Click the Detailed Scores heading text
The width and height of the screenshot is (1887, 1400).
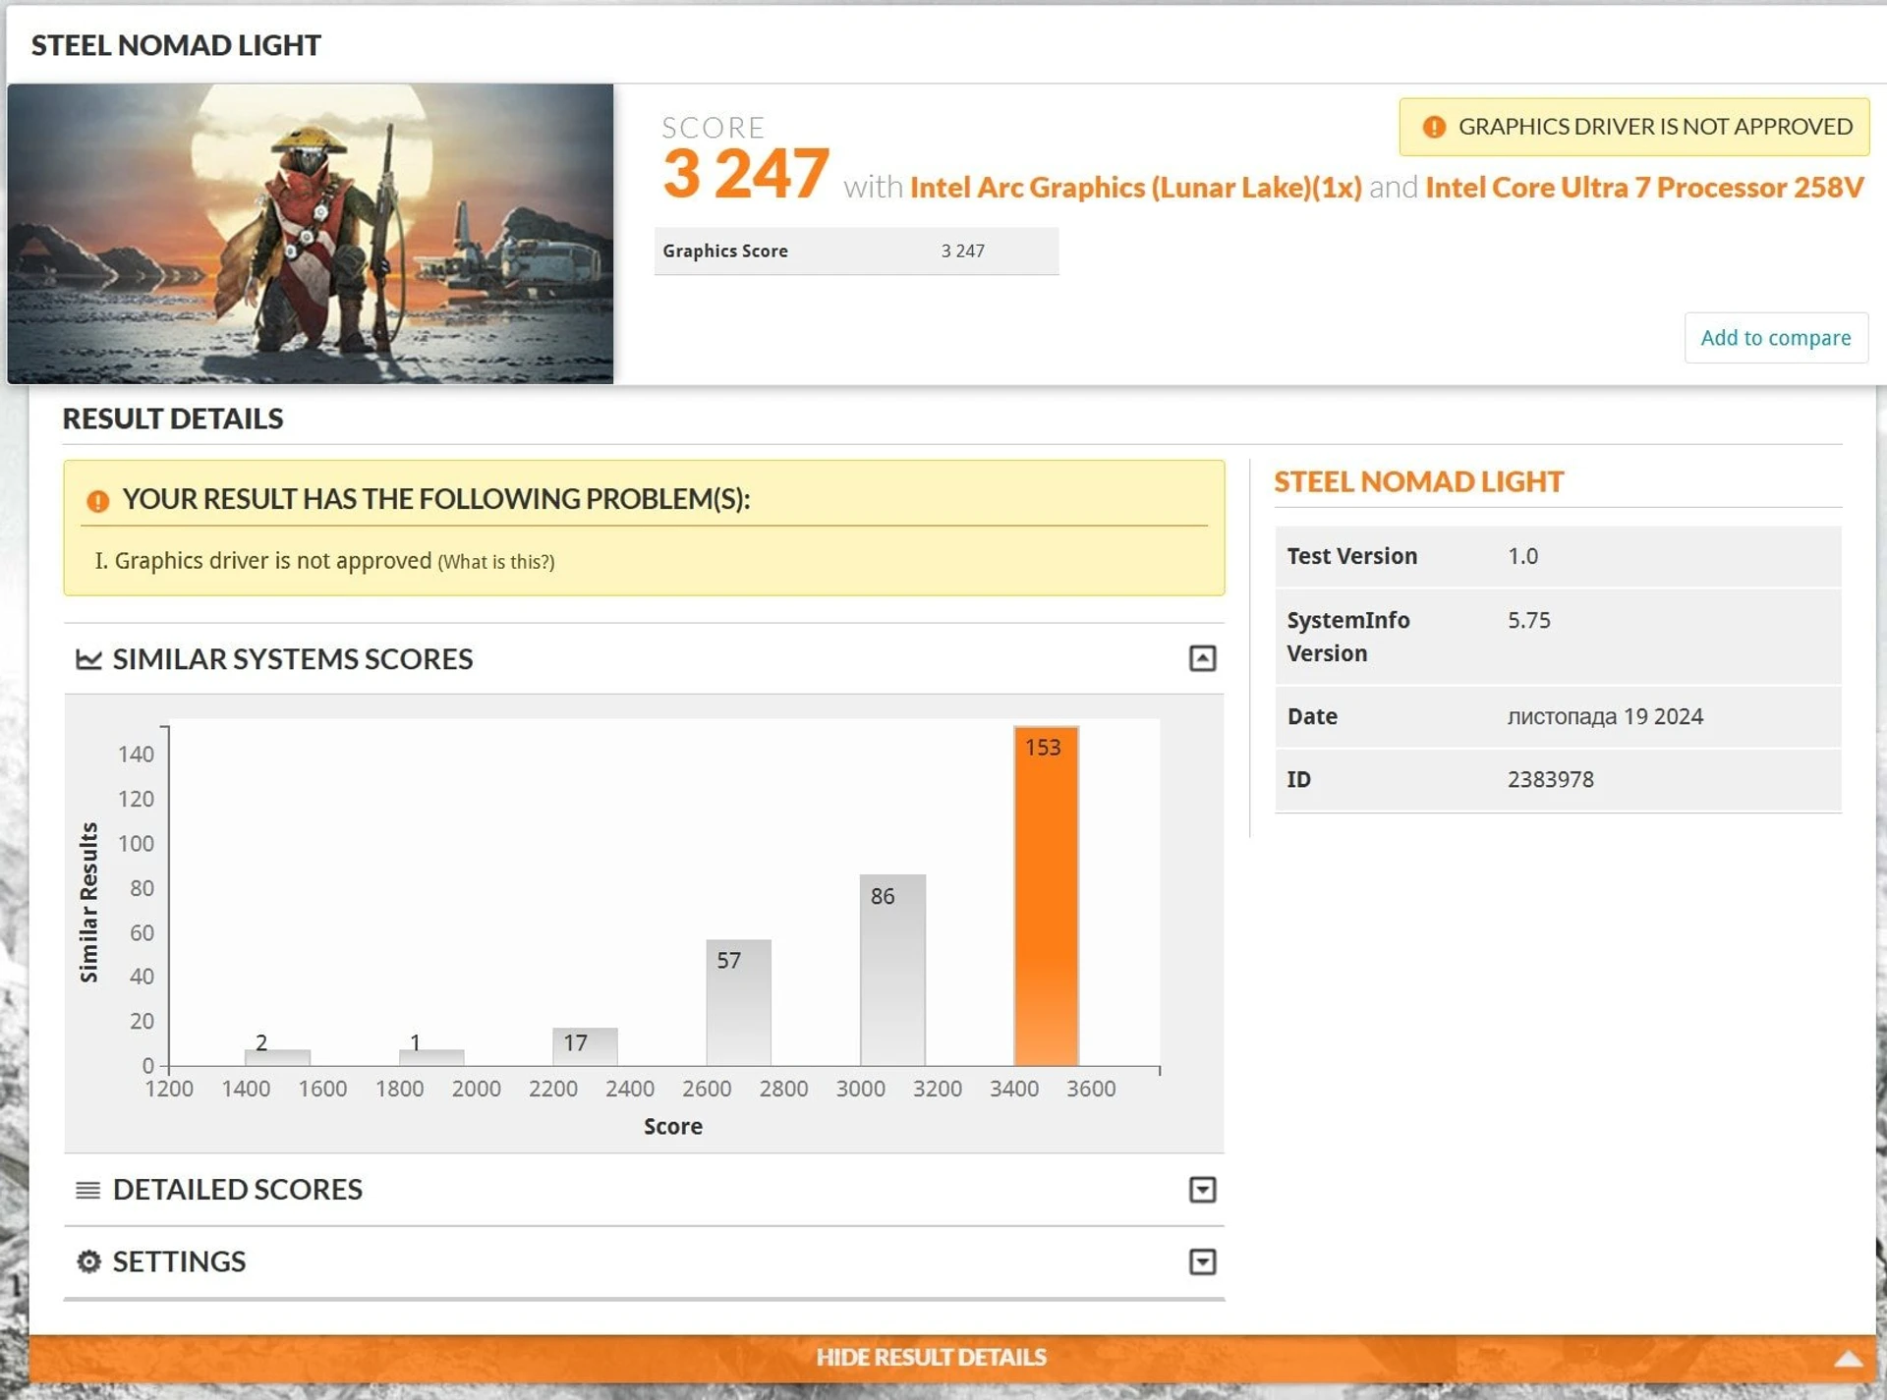point(238,1190)
